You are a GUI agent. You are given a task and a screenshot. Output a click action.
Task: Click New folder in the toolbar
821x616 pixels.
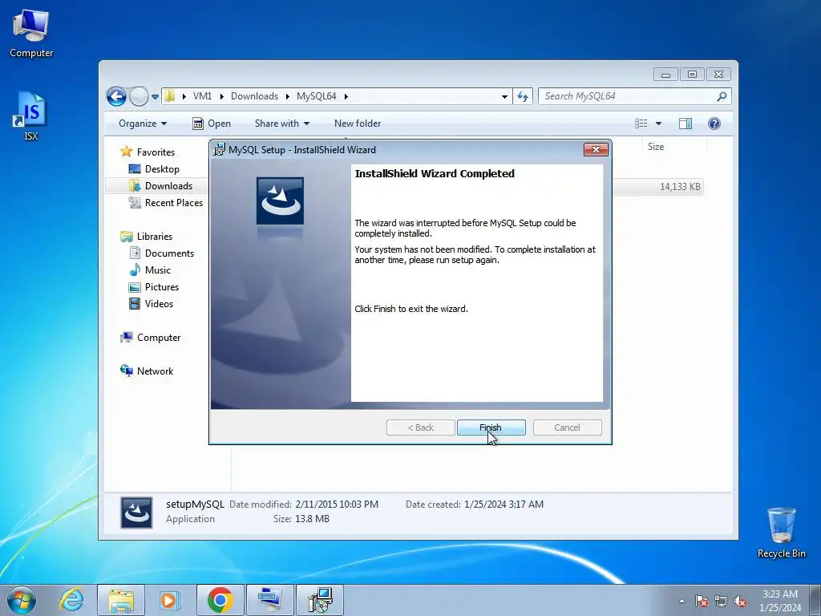tap(358, 124)
